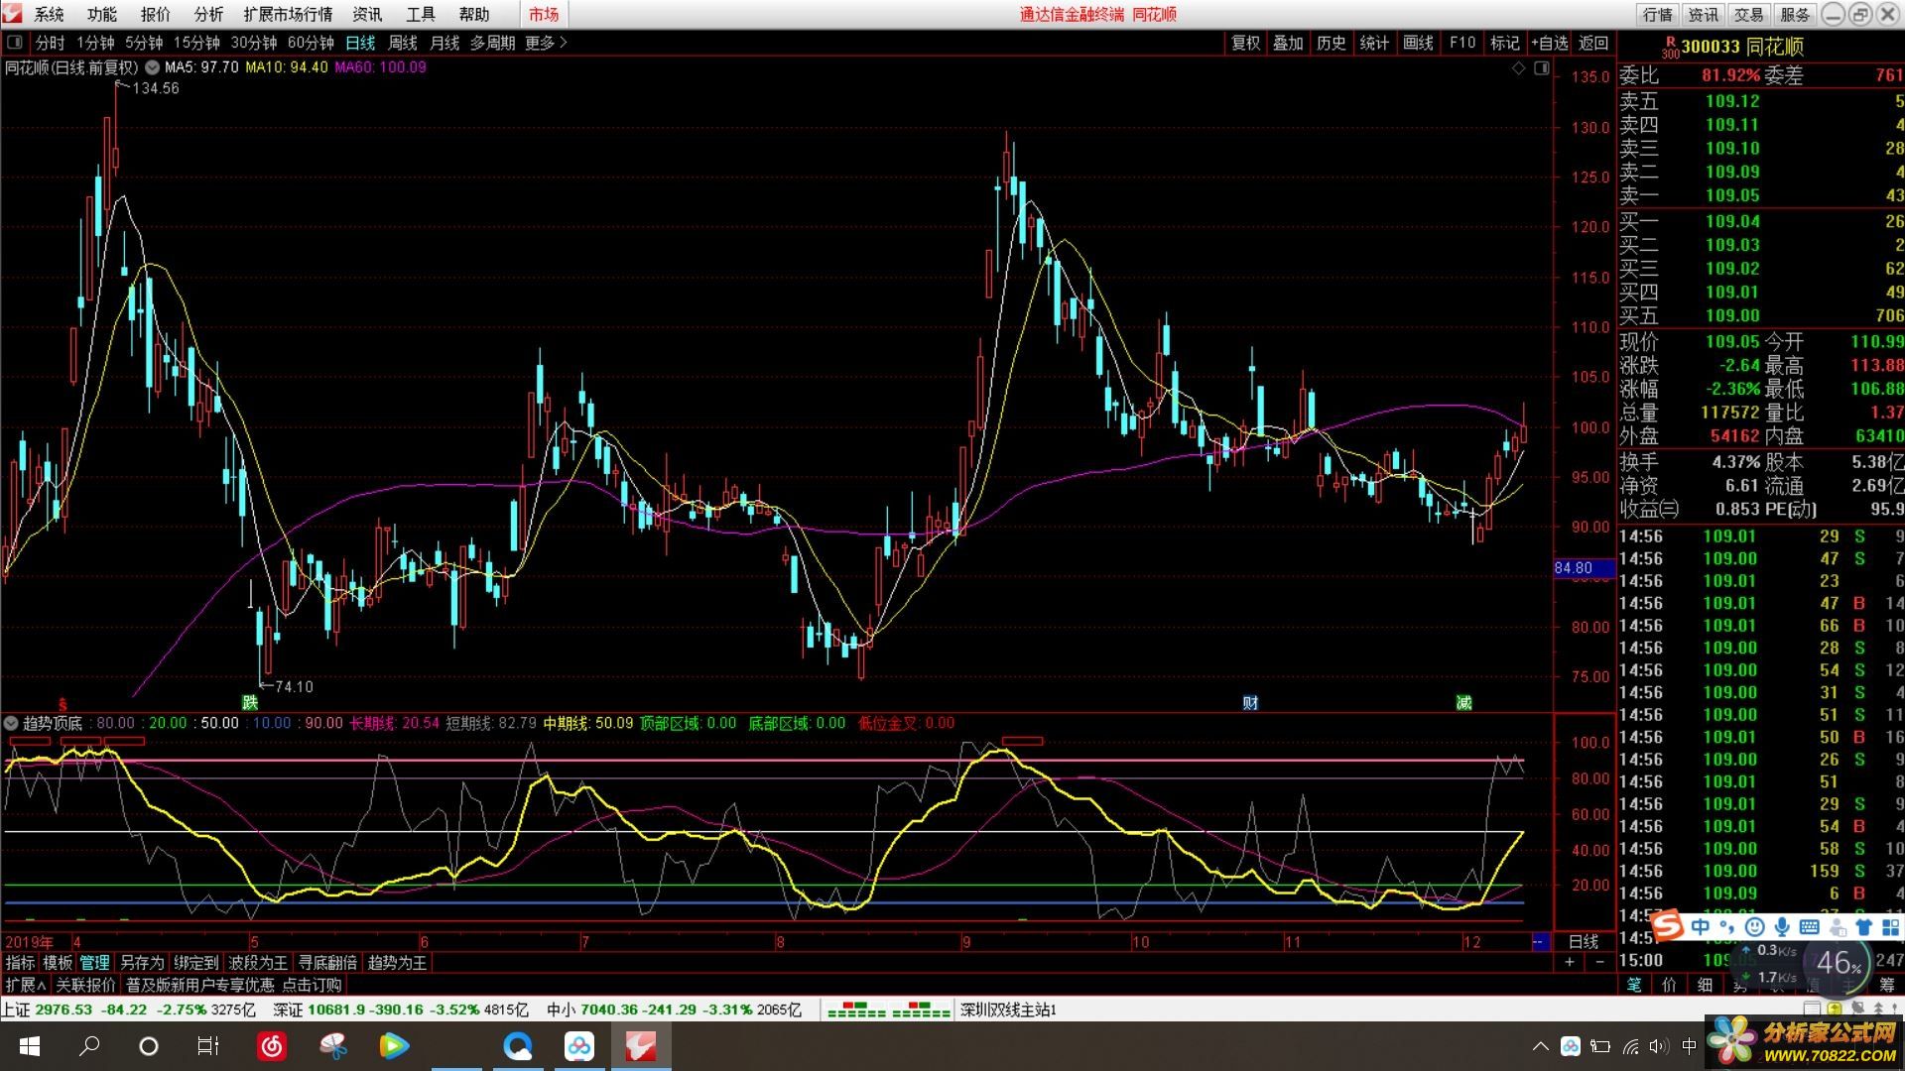
Task: Expand the 更多 periods dropdown
Action: [x=546, y=43]
